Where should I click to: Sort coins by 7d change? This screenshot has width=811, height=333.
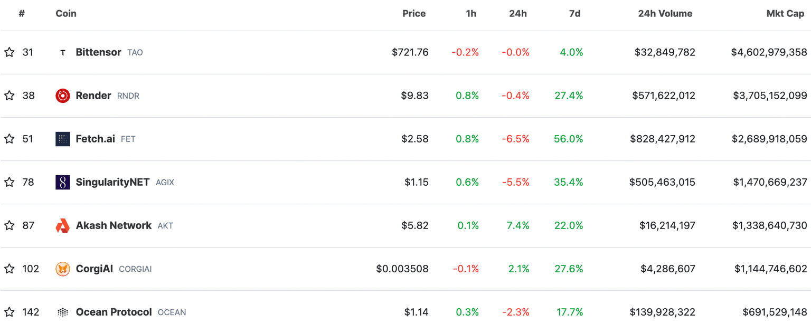pyautogui.click(x=575, y=13)
